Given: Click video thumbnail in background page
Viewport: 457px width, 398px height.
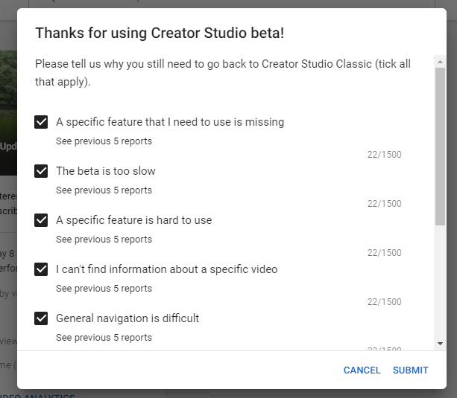Looking at the screenshot, I should tap(8, 113).
